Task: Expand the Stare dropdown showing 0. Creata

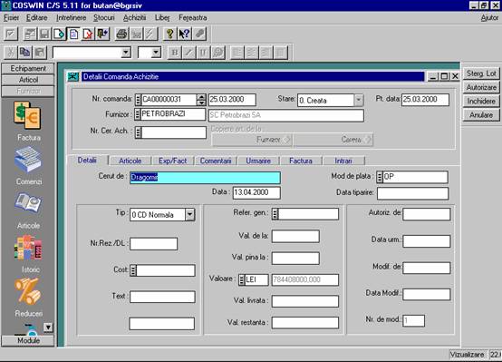Action: point(359,100)
